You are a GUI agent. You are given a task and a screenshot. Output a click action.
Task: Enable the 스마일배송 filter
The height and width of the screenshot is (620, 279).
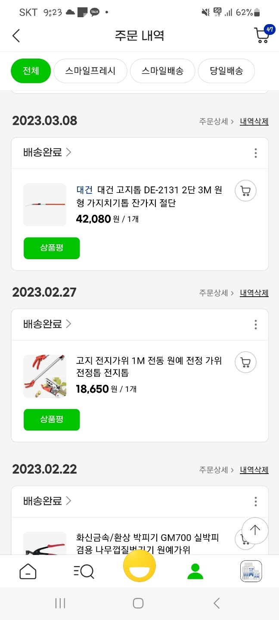162,71
